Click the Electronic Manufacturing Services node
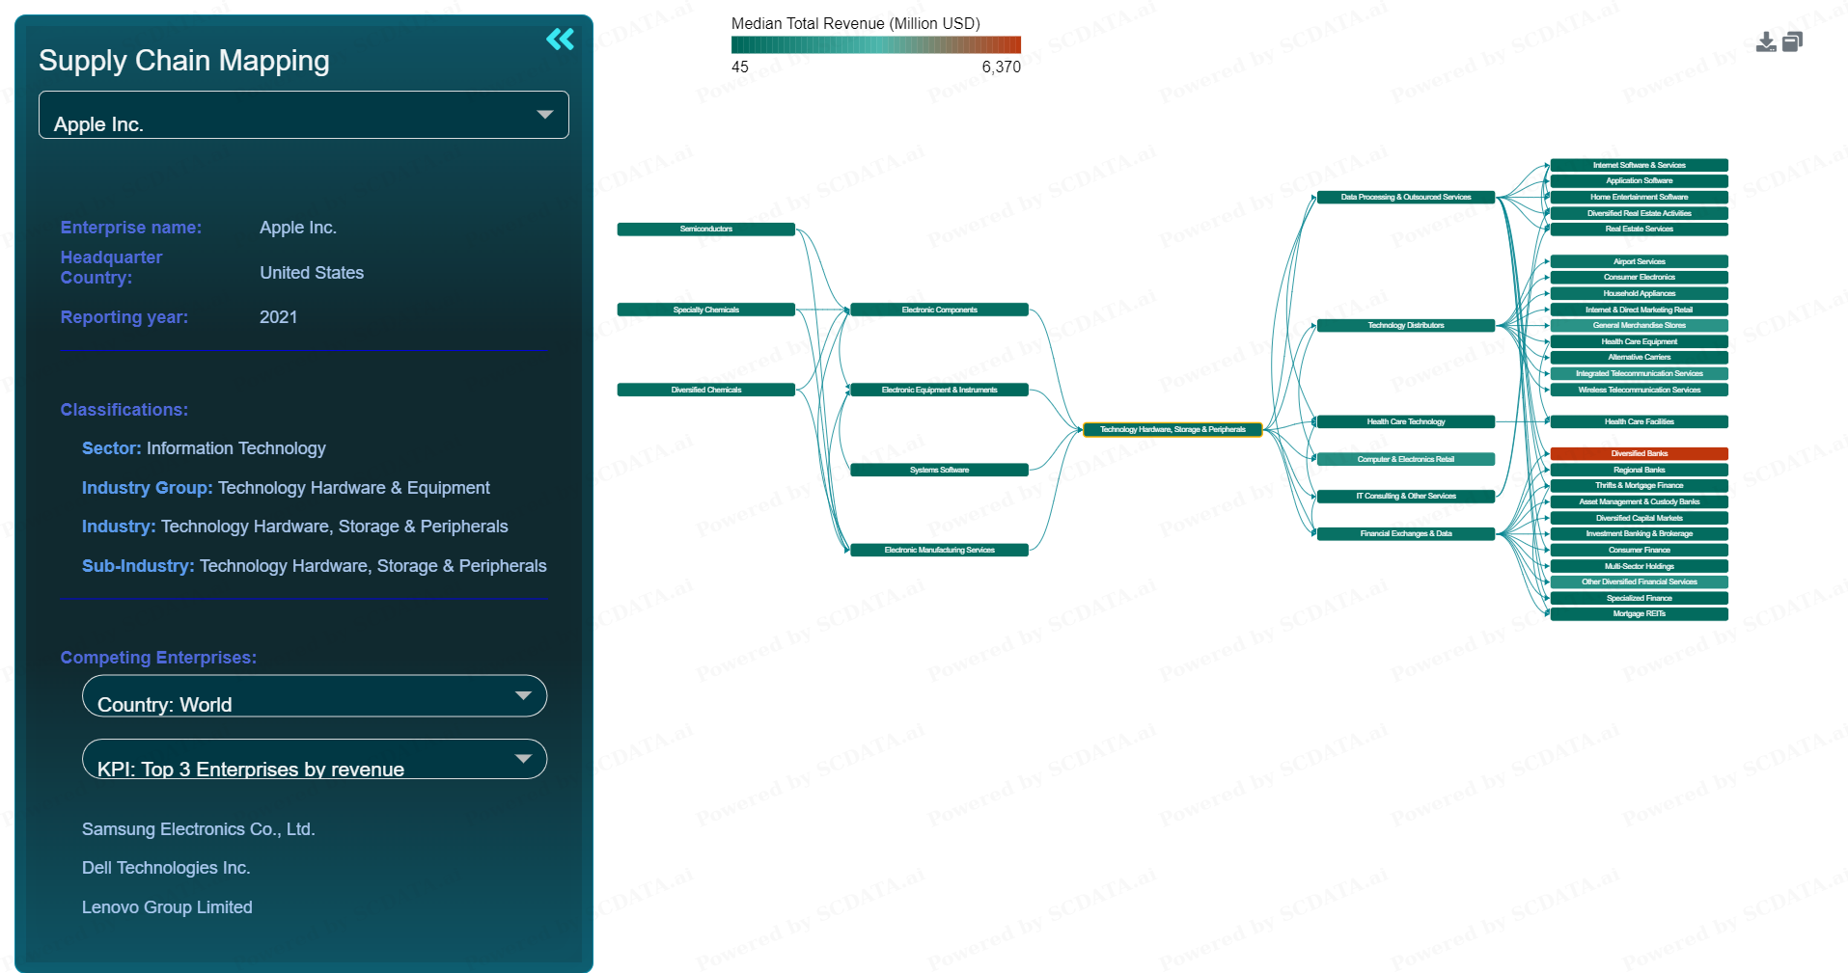This screenshot has width=1848, height=973. tap(939, 550)
